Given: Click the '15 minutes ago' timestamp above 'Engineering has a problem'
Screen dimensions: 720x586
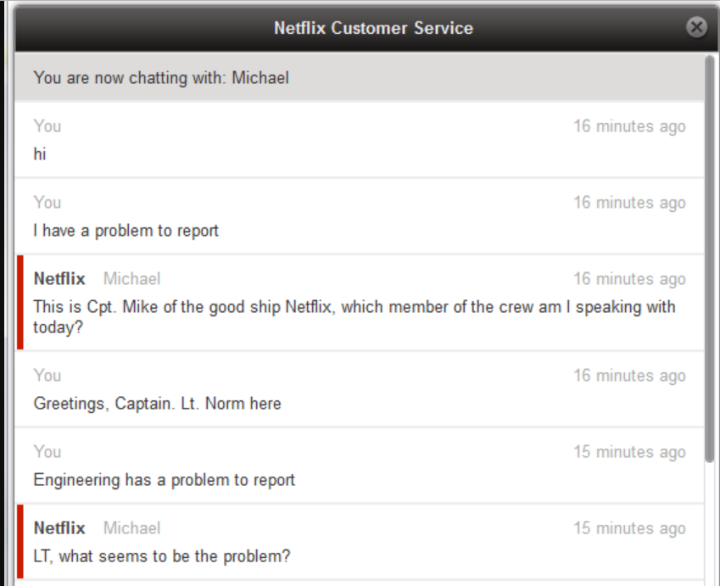Looking at the screenshot, I should 629,452.
